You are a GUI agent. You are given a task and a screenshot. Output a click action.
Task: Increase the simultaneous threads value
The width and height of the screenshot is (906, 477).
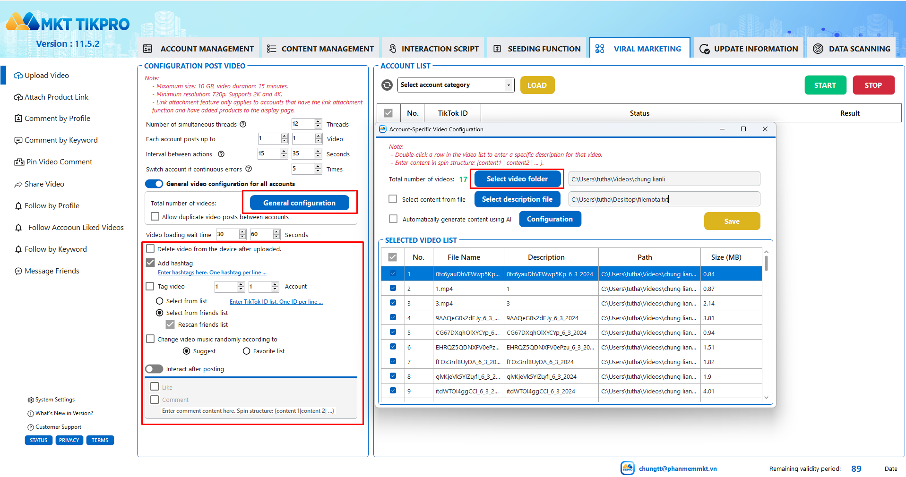tap(318, 121)
